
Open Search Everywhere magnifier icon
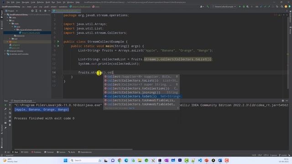coord(282,6)
